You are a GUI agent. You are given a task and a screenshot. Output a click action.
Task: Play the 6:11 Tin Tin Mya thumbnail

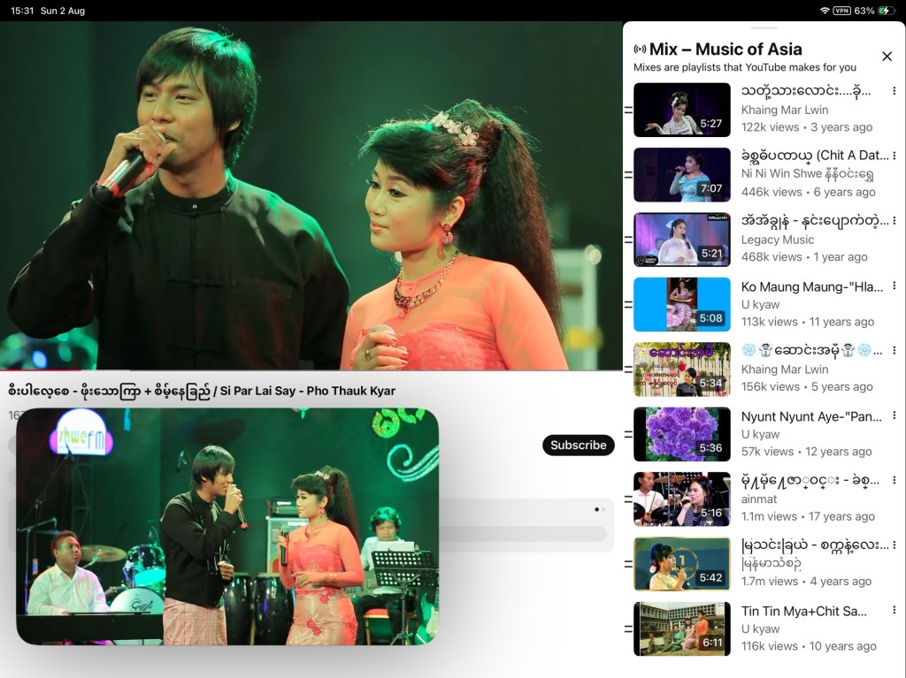[682, 628]
